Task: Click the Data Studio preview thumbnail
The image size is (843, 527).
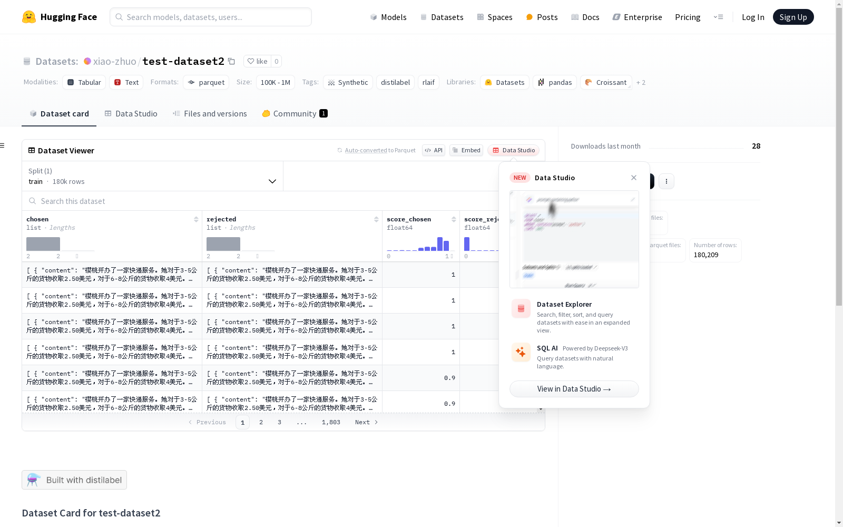Action: tap(574, 239)
